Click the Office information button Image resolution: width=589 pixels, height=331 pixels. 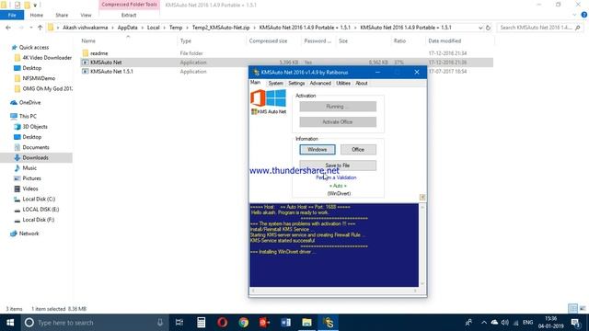[x=358, y=149]
